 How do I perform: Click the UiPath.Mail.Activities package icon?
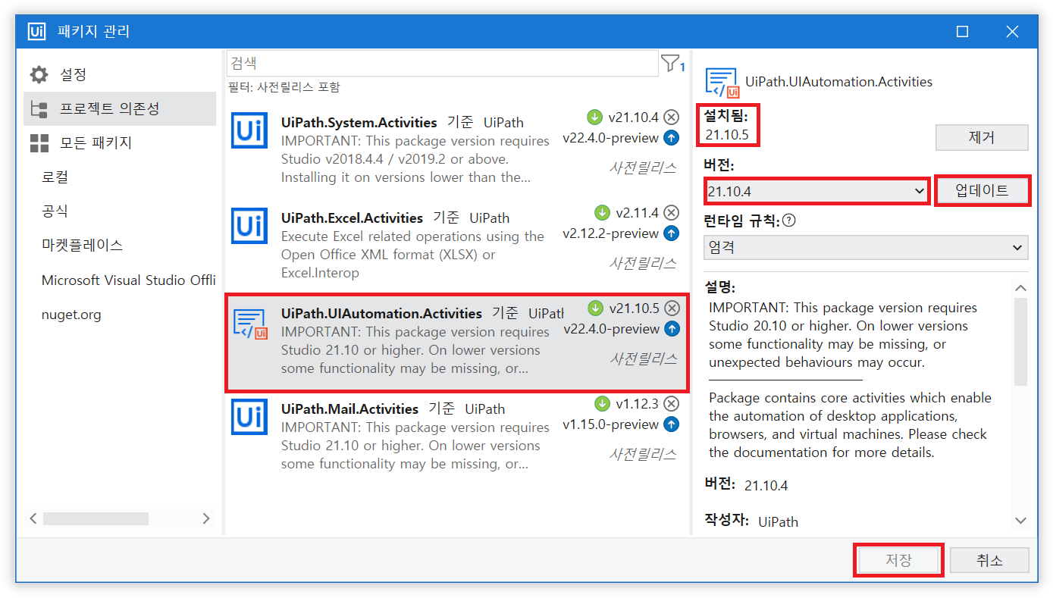[x=249, y=417]
